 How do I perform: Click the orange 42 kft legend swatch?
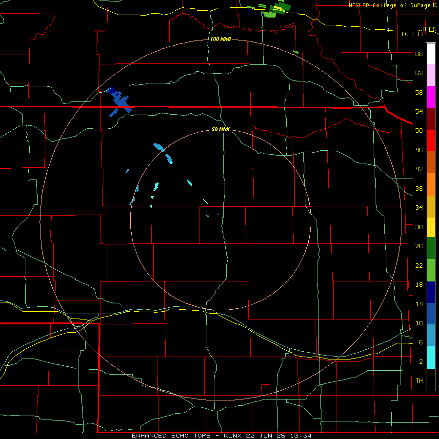click(431, 184)
